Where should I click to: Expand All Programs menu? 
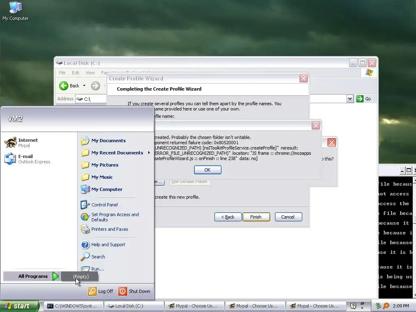31,276
